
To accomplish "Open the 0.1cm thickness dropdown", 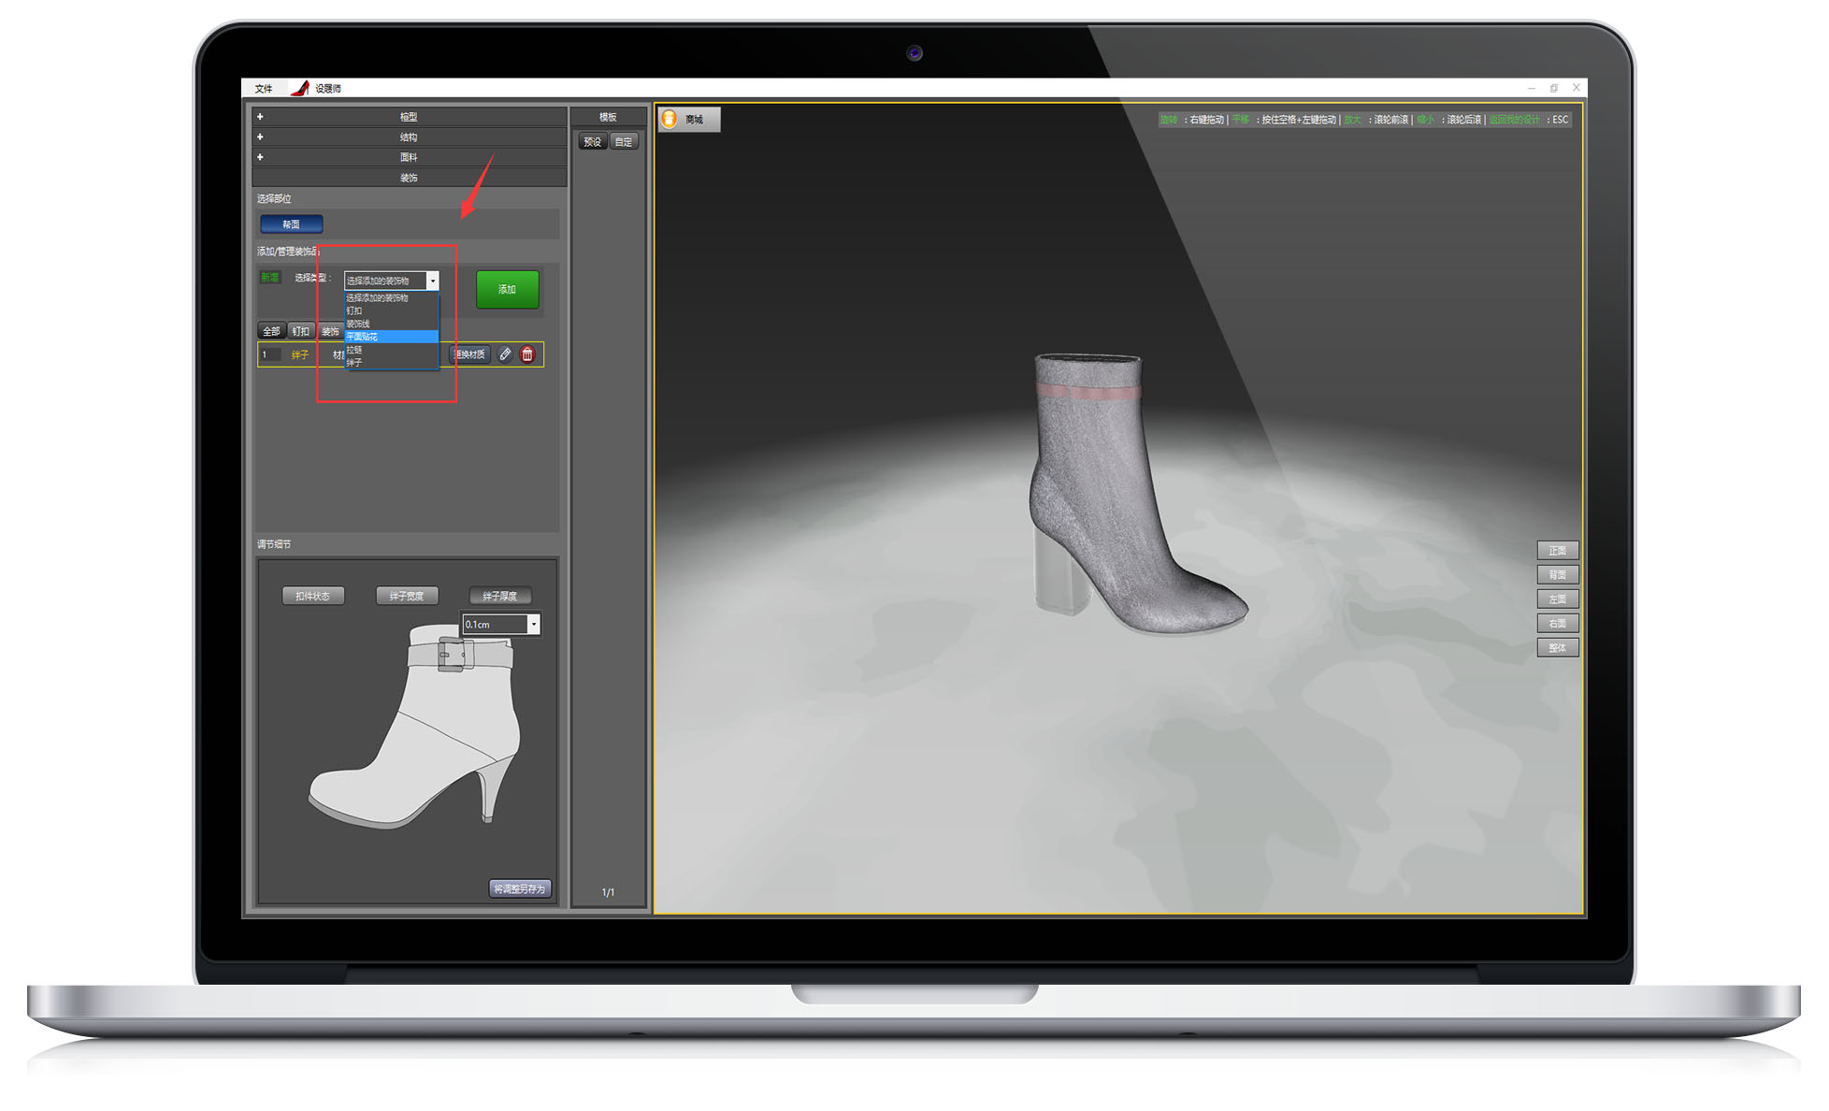I will (x=533, y=625).
